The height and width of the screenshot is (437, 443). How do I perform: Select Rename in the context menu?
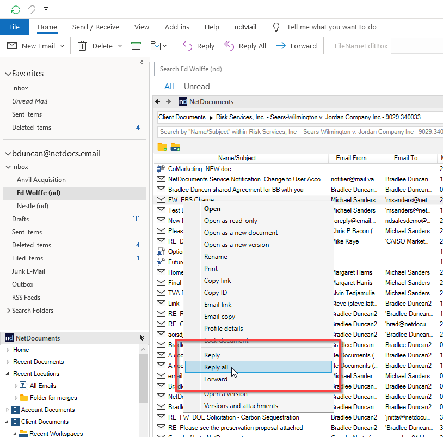(215, 256)
